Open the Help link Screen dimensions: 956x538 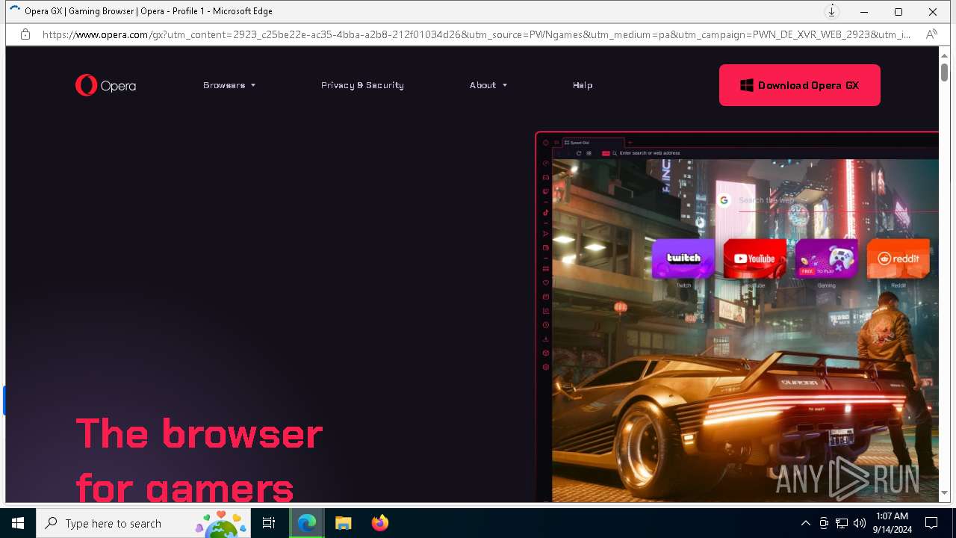pyautogui.click(x=583, y=85)
